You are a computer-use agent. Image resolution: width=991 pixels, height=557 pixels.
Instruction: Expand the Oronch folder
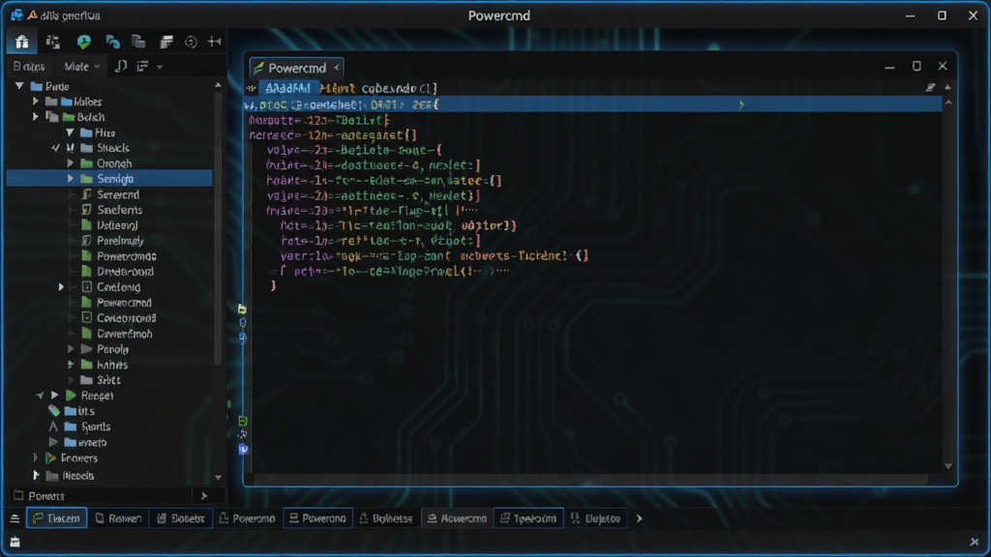(x=70, y=162)
